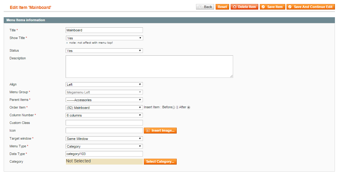This screenshot has width=338, height=175.
Task: Click the Description textarea resize handle
Action: (231, 76)
